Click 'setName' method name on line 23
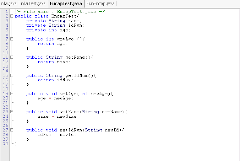Viewport: 240px width, 161px height. point(69,112)
